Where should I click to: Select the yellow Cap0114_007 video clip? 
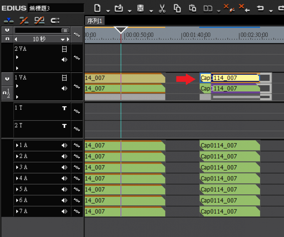[x=235, y=78]
